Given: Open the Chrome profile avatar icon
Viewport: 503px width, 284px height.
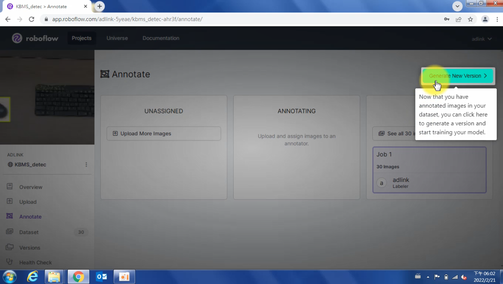Looking at the screenshot, I should (485, 19).
